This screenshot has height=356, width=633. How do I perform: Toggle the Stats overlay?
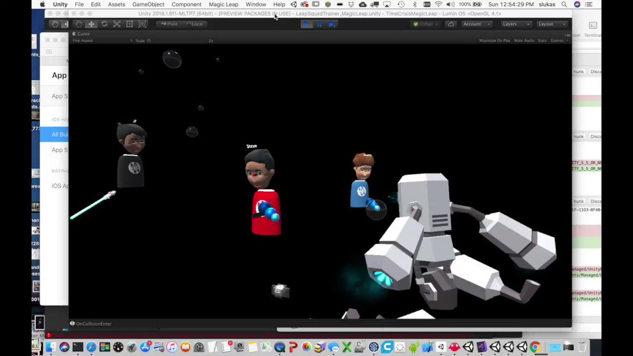[542, 41]
